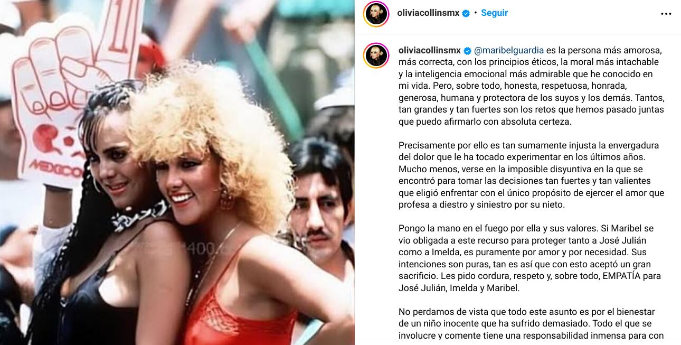Open the @maribelguardia mention link
Viewport: 681px width, 345px height.
[509, 51]
